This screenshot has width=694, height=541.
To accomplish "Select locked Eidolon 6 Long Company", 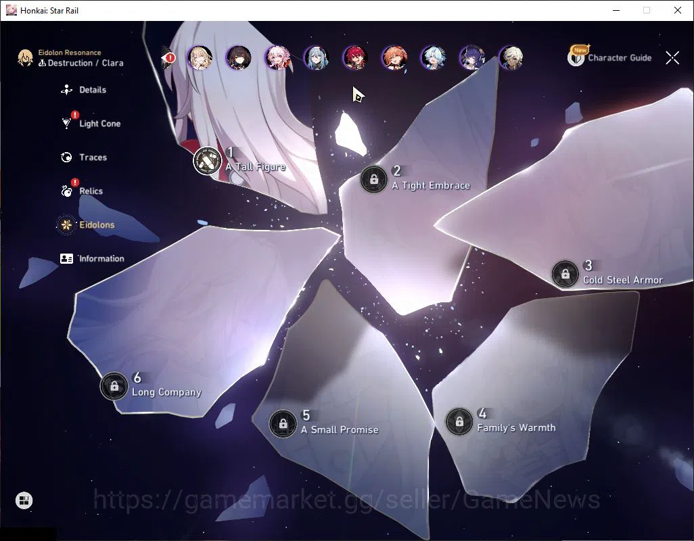I will (x=114, y=385).
